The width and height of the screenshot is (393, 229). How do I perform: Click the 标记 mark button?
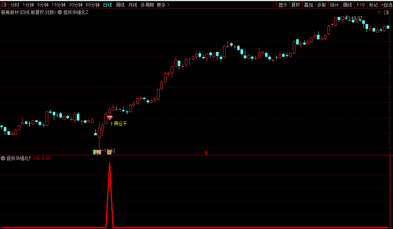pos(373,5)
